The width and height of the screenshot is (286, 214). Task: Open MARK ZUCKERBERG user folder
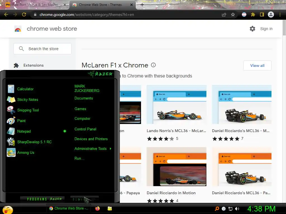click(87, 88)
